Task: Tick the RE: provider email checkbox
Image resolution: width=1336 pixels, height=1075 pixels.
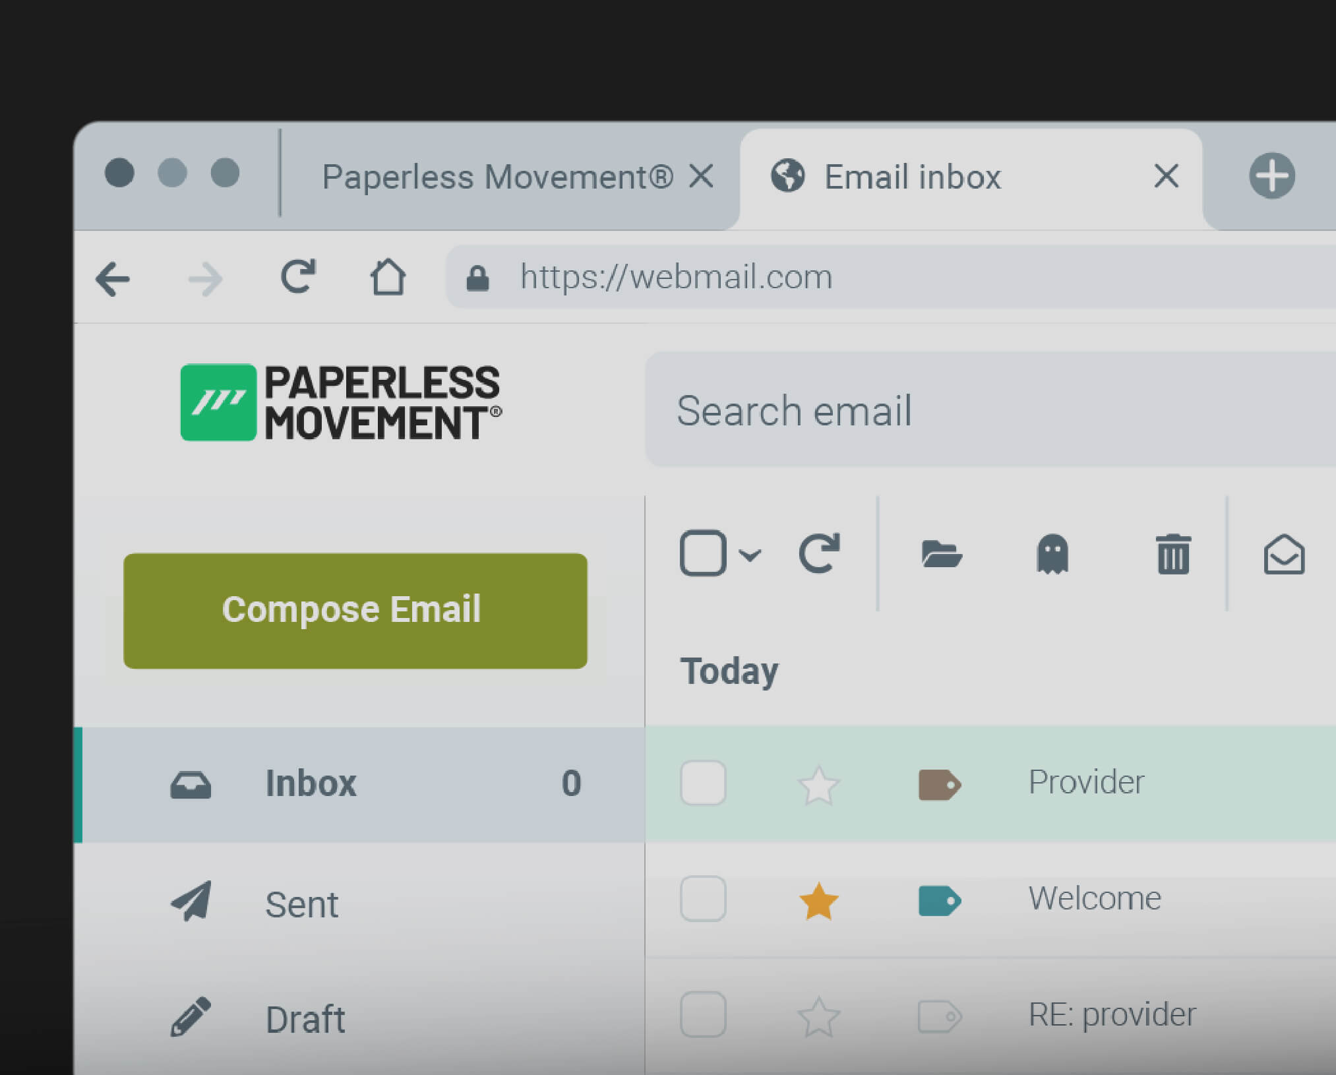Action: [x=703, y=1014]
